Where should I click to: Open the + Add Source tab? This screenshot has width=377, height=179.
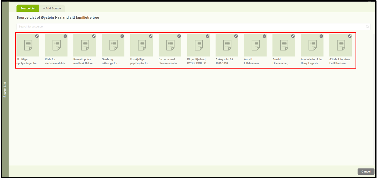[x=52, y=8]
